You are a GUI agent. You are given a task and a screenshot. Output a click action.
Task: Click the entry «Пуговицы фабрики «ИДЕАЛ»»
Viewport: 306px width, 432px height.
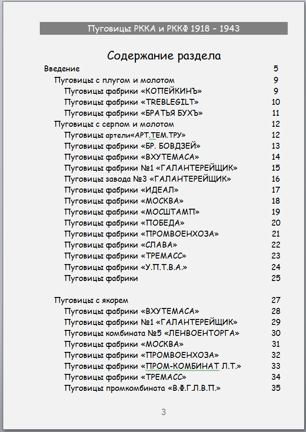point(122,190)
